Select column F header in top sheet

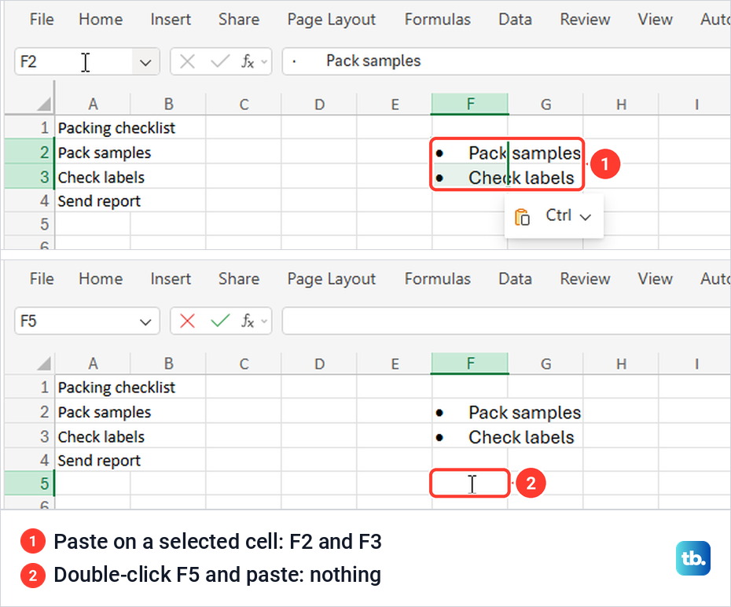point(470,104)
